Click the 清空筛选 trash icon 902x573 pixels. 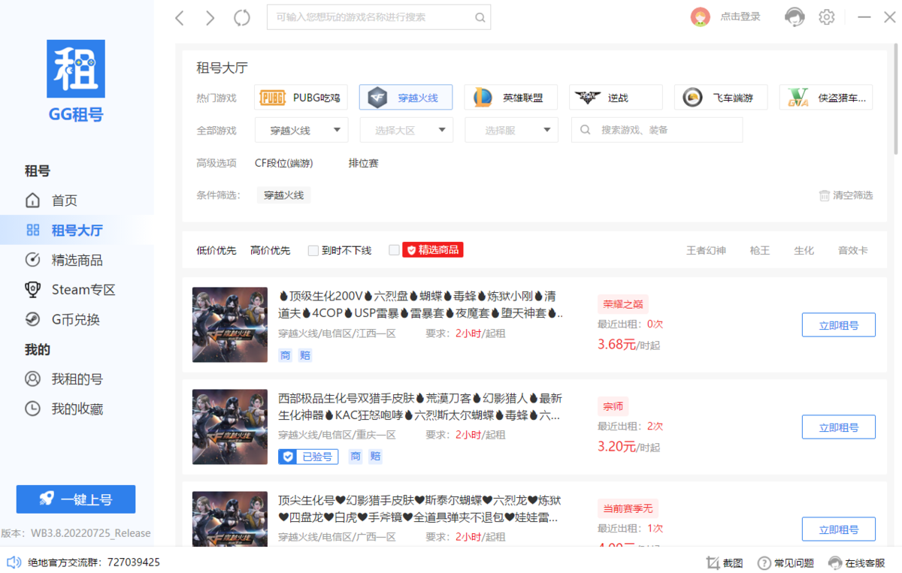[x=825, y=195]
